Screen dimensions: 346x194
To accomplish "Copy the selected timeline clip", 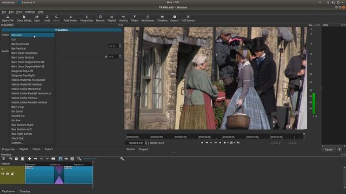I will (16, 158).
